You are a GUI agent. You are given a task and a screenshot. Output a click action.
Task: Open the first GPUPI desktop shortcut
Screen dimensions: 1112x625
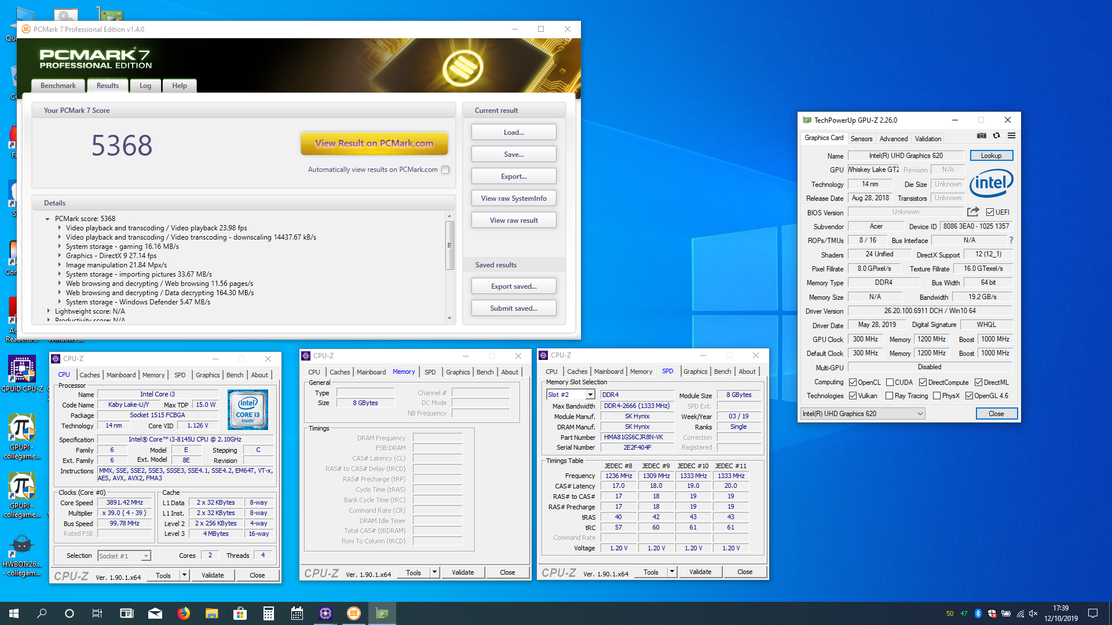point(22,437)
